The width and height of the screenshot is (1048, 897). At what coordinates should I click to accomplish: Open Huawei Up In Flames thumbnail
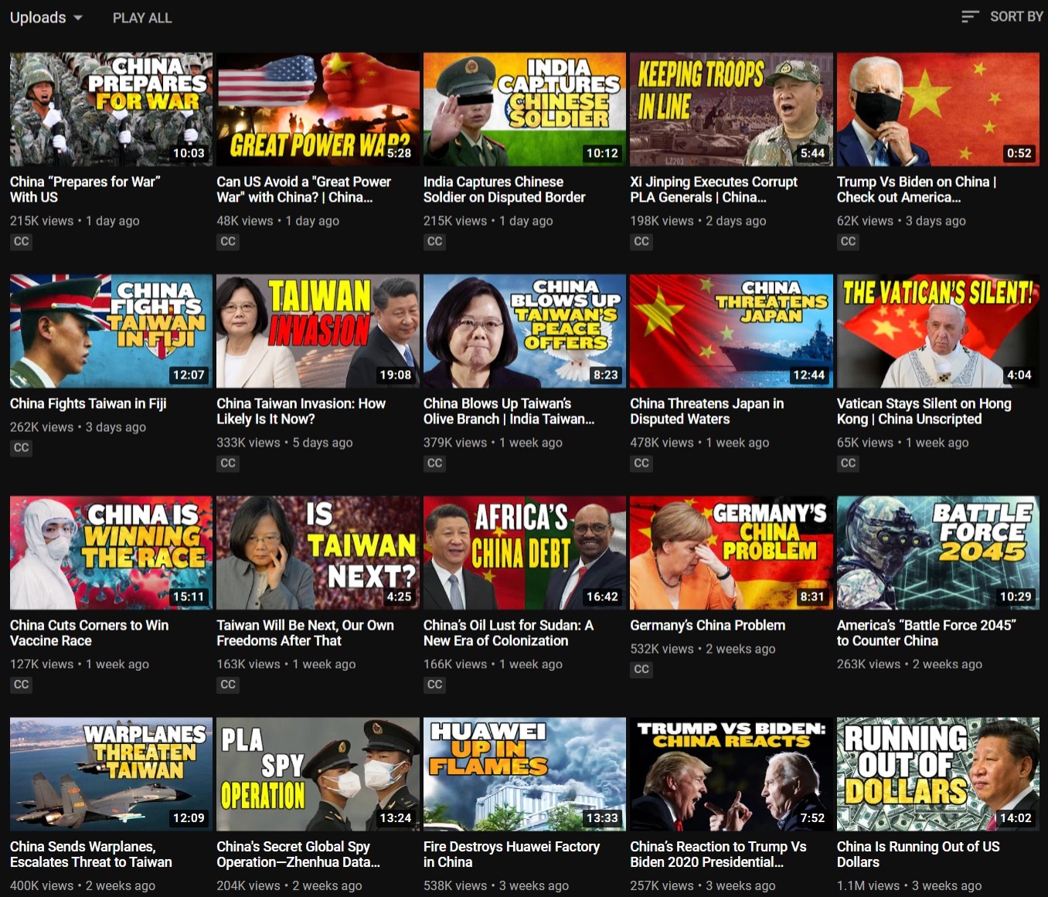[525, 774]
